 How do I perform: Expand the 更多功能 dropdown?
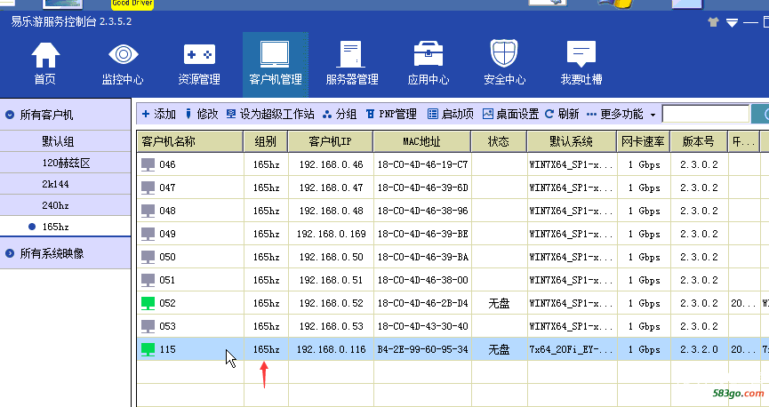click(621, 115)
